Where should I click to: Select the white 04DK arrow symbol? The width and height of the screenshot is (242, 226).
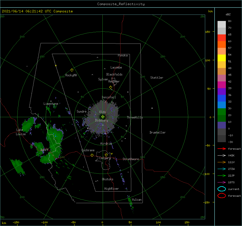tap(222, 156)
